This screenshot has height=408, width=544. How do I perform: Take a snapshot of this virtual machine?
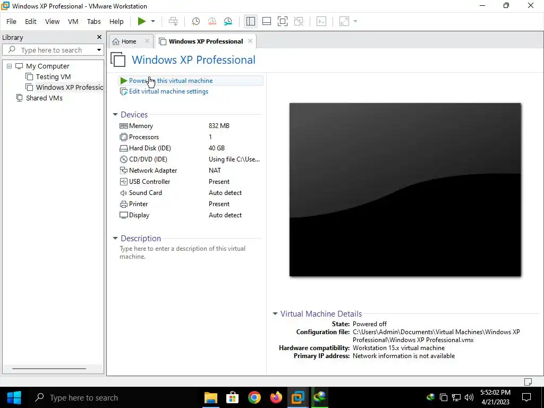(195, 21)
